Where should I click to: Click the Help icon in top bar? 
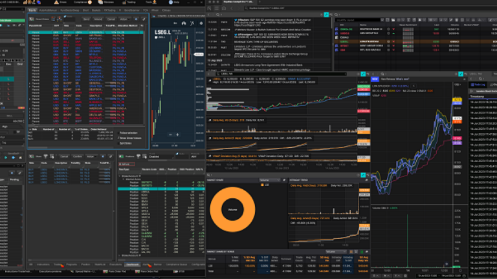point(170,3)
